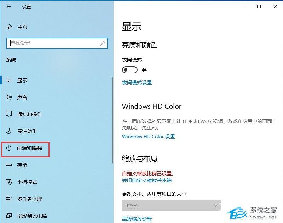Click the back arrow icon
The width and height of the screenshot is (283, 223).
9,7
